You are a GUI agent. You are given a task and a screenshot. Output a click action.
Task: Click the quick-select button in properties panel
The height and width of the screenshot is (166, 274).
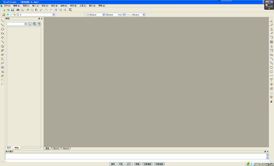pos(39,24)
